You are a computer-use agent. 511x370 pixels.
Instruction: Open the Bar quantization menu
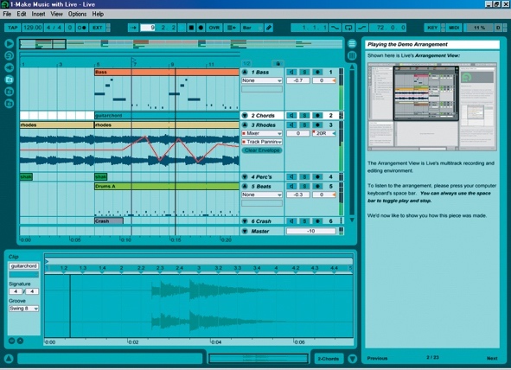(252, 28)
